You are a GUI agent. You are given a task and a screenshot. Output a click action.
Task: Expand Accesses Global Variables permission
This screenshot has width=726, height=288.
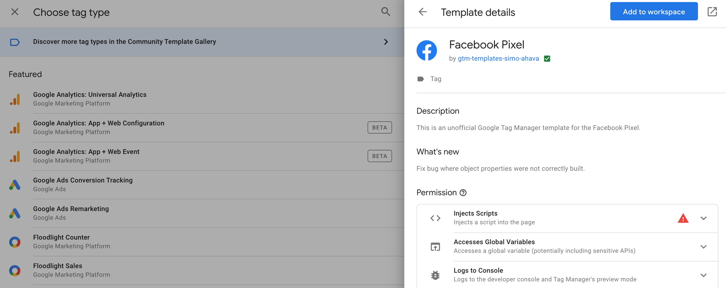click(x=703, y=247)
